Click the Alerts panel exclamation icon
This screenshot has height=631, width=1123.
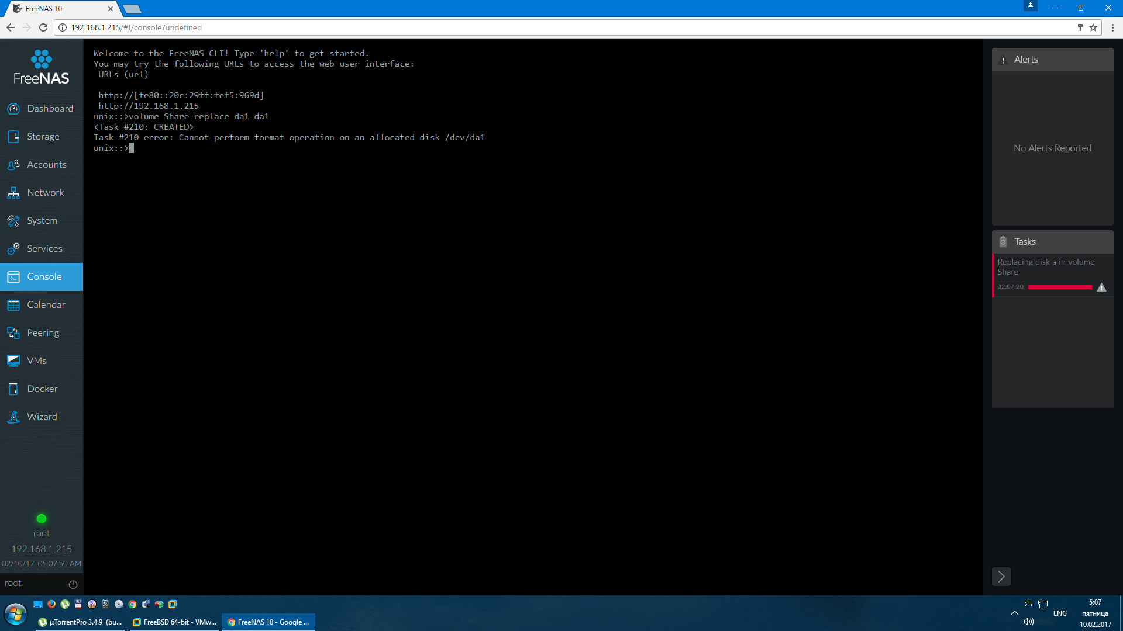tap(1003, 60)
